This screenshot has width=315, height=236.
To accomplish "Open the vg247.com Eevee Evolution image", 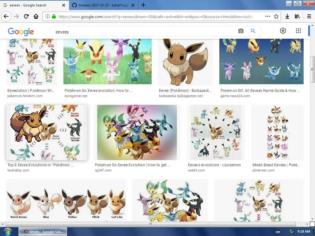I will tap(137, 132).
